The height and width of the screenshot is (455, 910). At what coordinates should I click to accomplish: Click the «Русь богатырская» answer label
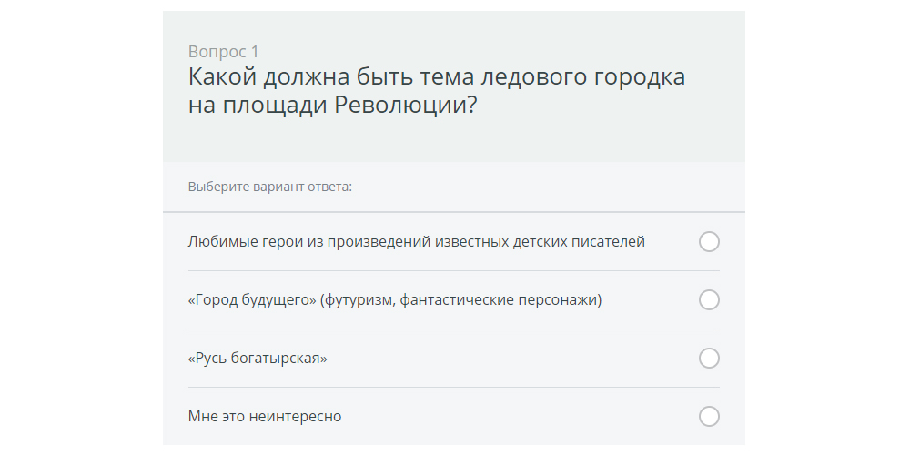click(258, 358)
